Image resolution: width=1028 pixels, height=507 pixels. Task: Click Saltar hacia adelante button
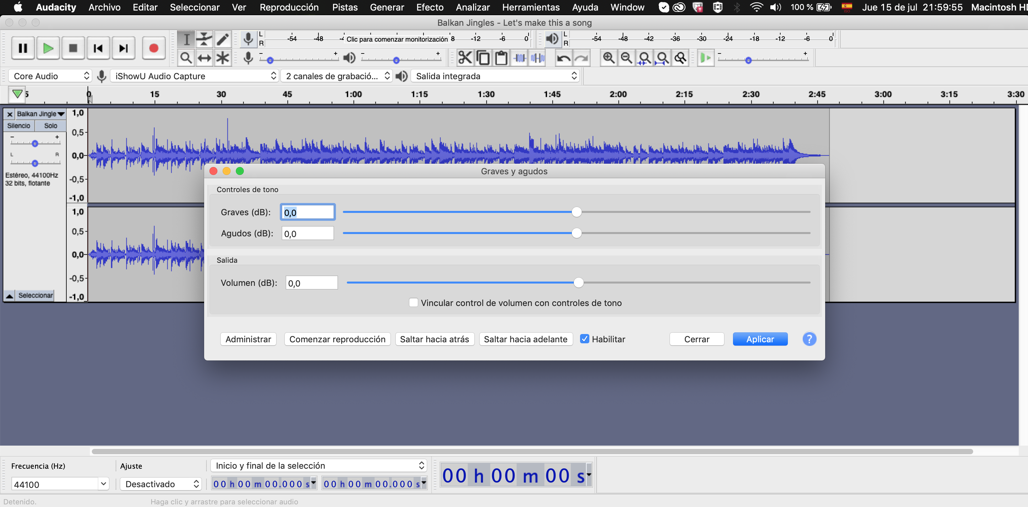[x=526, y=339]
